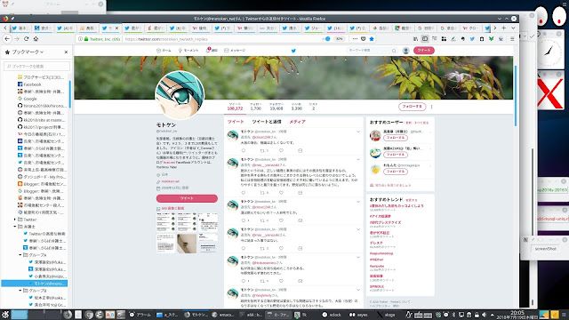Screen dimensions: 569x320
Task: Close the active Twitter tab
Action: (x=116, y=28)
